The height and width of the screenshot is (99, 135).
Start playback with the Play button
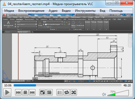(x=7, y=92)
